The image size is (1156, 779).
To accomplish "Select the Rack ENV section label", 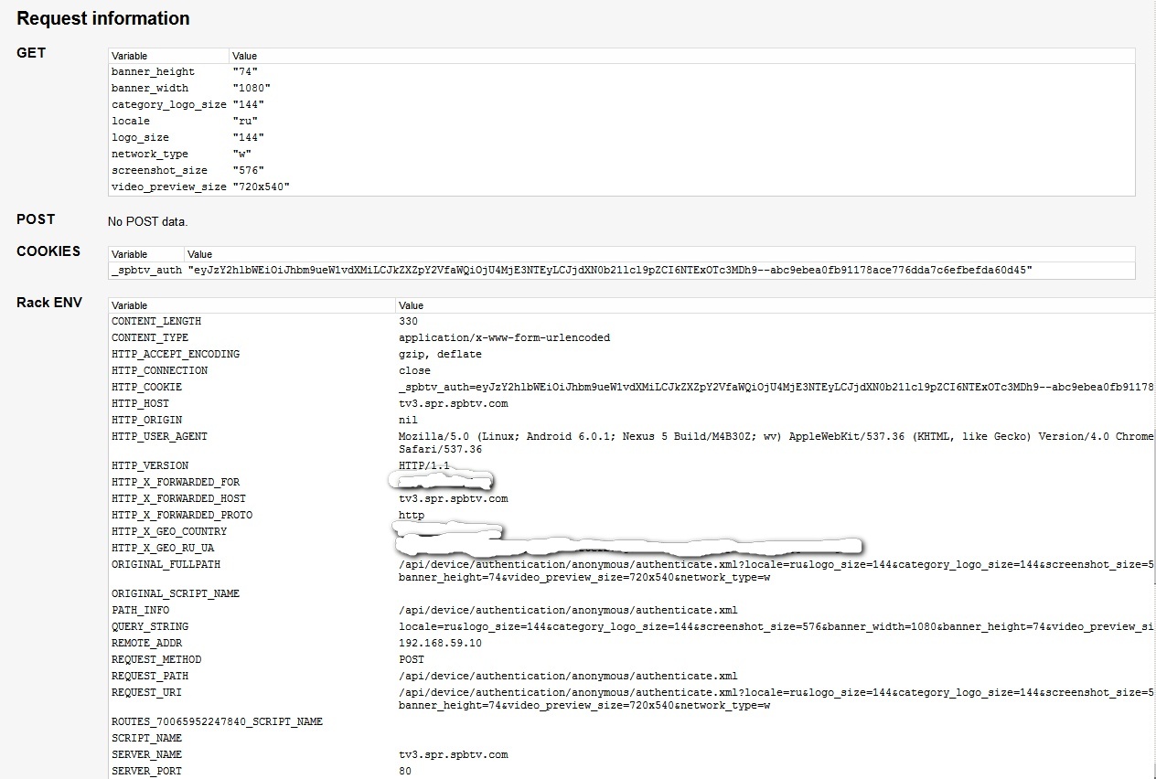I will (x=49, y=303).
